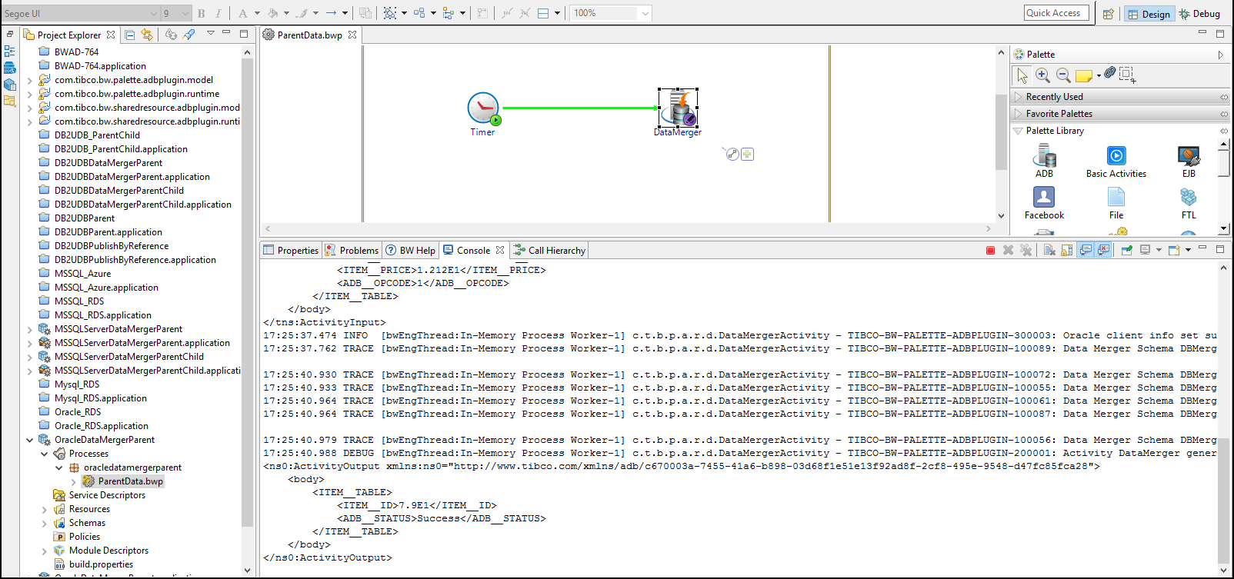Clear the Console output
The width and height of the screenshot is (1234, 579).
(1049, 250)
